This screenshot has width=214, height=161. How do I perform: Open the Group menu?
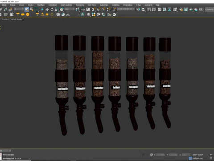click(x=12, y=5)
